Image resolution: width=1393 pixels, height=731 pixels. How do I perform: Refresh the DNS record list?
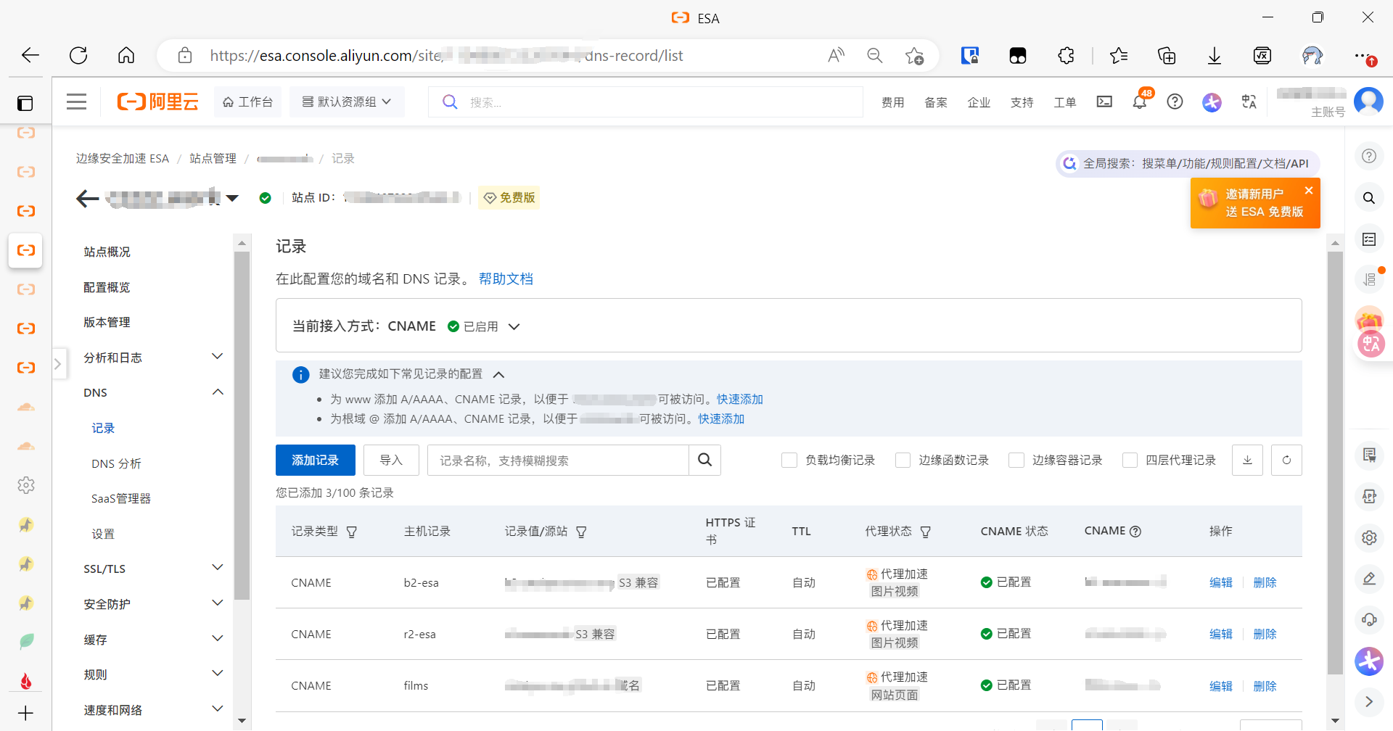(x=1286, y=460)
